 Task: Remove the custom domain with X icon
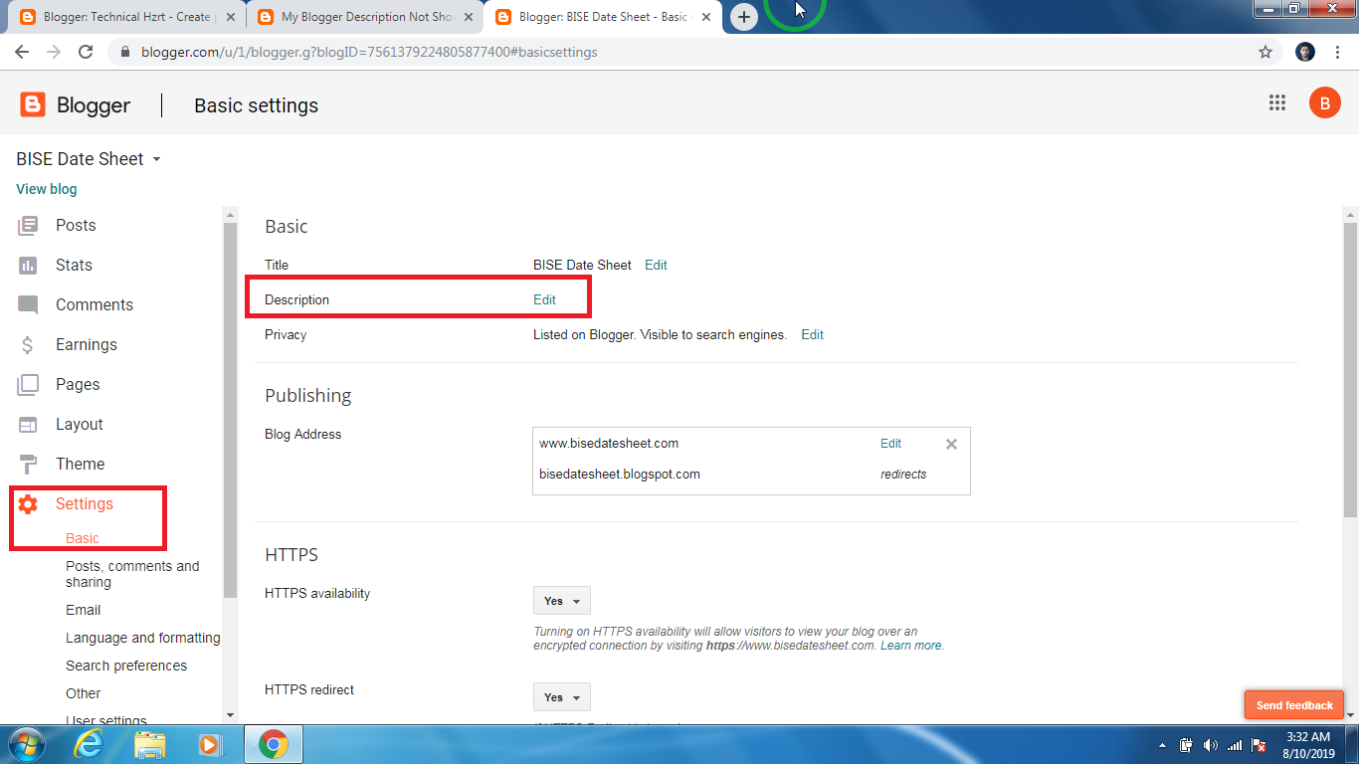(x=951, y=444)
